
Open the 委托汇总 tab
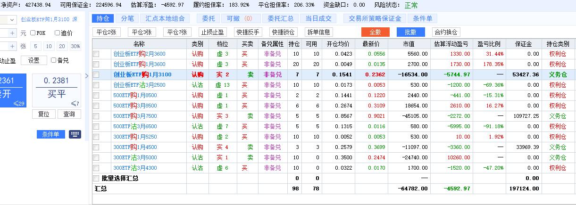pyautogui.click(x=280, y=18)
